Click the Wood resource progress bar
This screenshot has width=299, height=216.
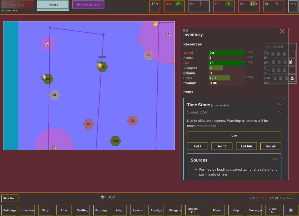[226, 53]
